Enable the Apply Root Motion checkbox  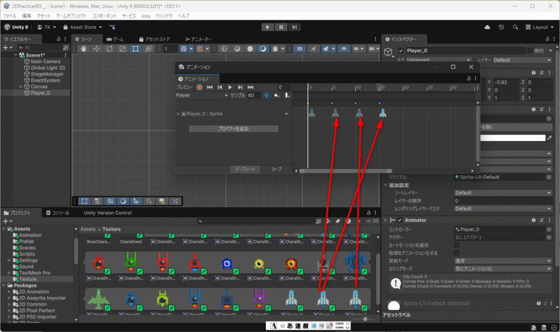pyautogui.click(x=457, y=245)
